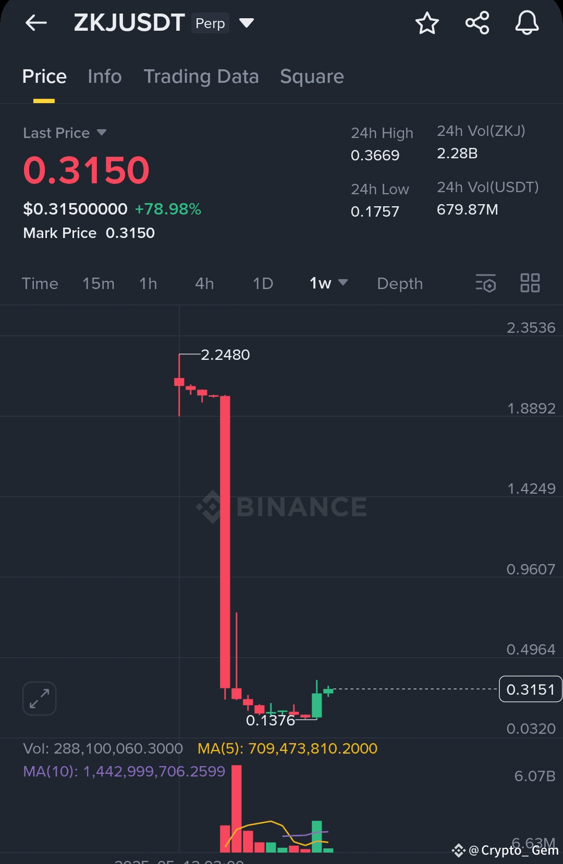The height and width of the screenshot is (864, 563).
Task: Select the 1h timeframe
Action: click(148, 283)
